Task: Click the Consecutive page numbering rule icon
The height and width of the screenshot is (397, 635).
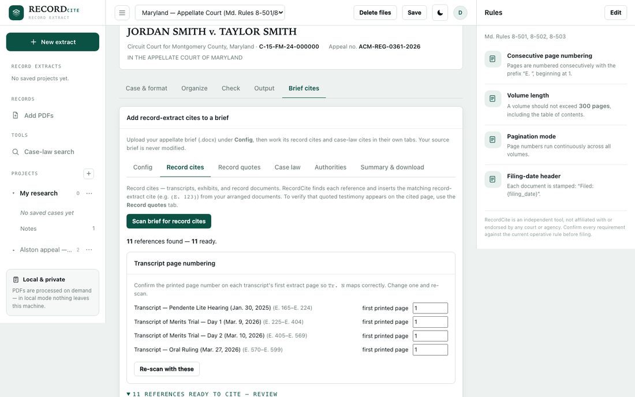Action: click(x=492, y=59)
